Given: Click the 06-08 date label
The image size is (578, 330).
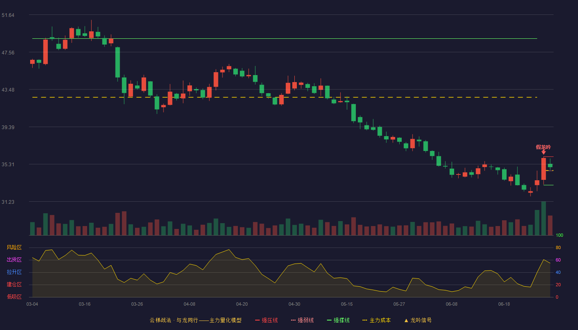Looking at the screenshot, I should (452, 304).
